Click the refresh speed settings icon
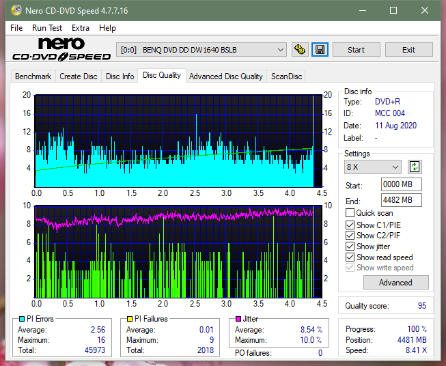446x366 pixels. [x=415, y=167]
